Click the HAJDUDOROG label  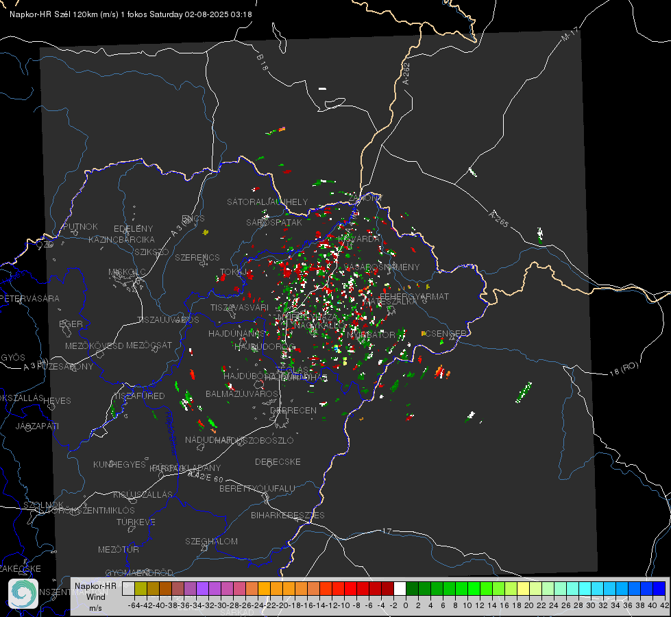[265, 346]
